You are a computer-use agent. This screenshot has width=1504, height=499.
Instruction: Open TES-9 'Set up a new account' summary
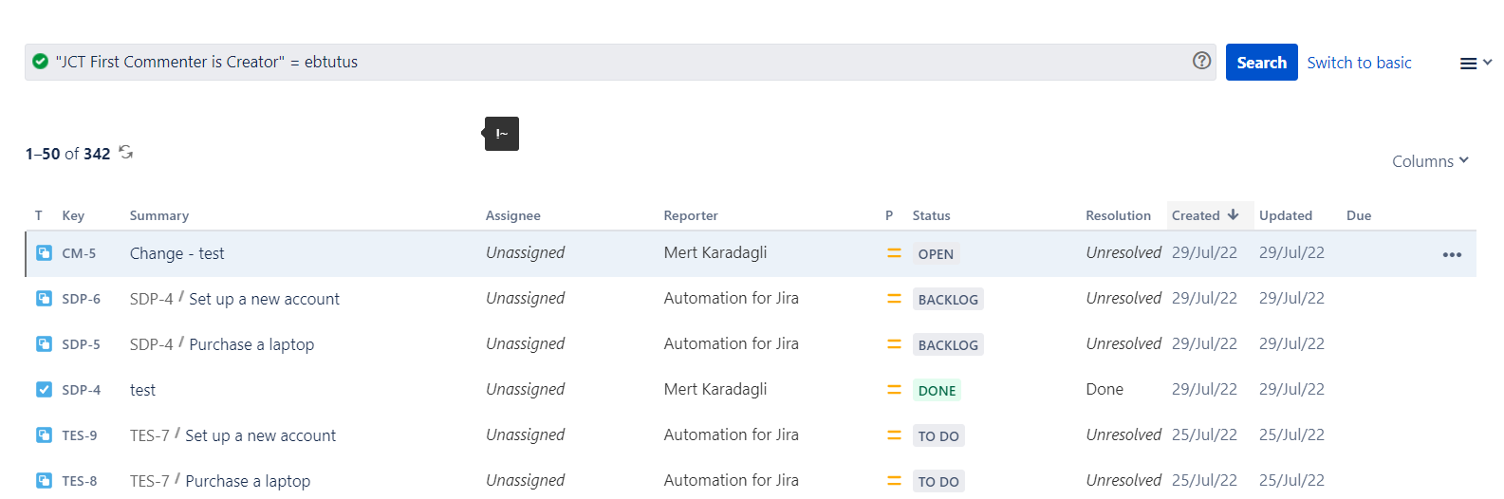pos(260,435)
